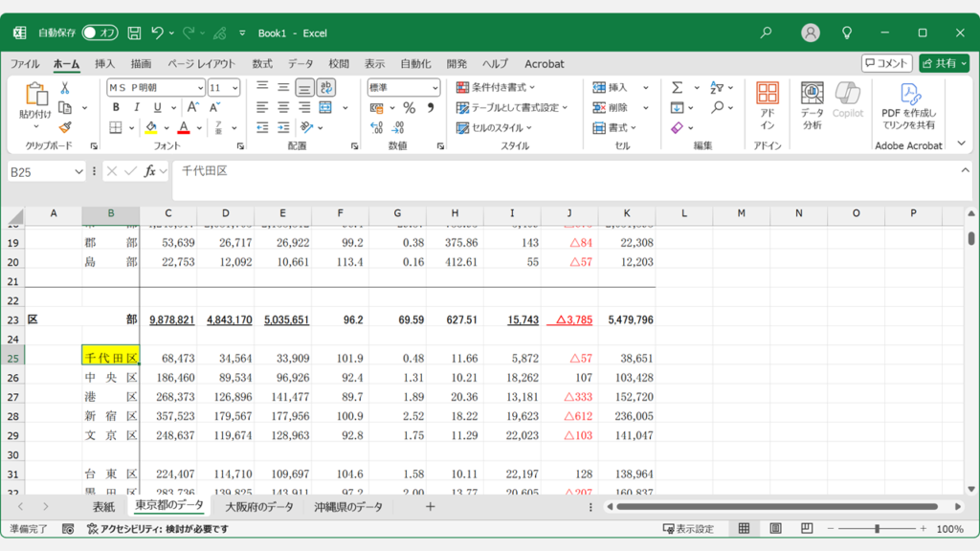Click the 共有 share button

click(x=944, y=63)
